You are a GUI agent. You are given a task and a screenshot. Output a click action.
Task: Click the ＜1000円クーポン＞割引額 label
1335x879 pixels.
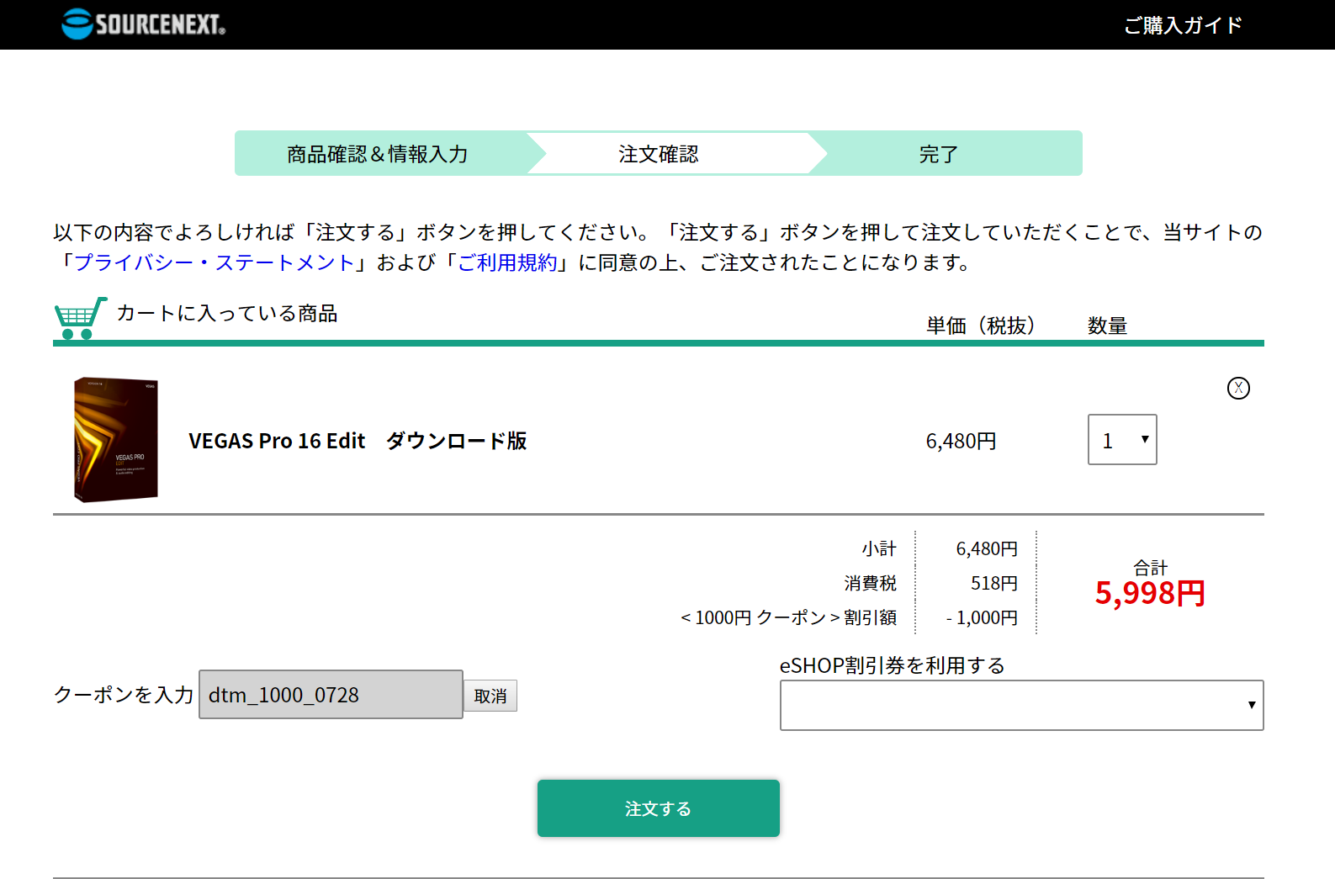[x=787, y=617]
